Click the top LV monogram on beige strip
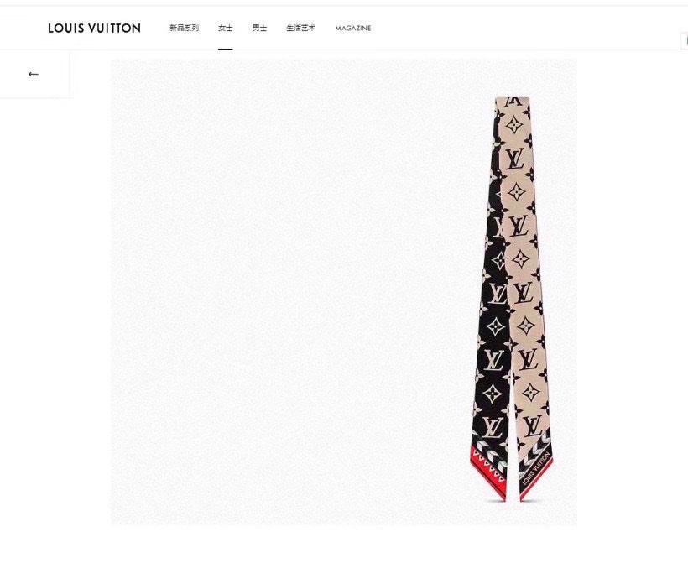 (514, 159)
